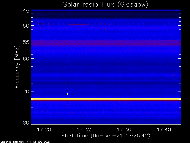Click the bright yellow-white burst pixel below 70 MHz

pos(67,94)
